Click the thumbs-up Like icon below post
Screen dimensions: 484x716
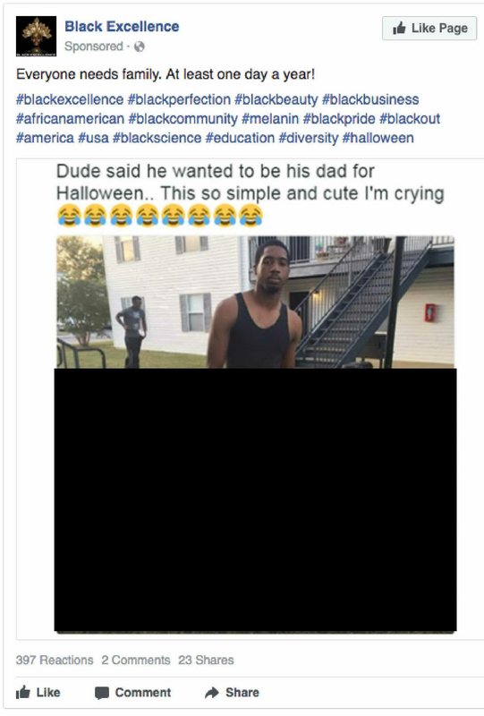point(23,692)
